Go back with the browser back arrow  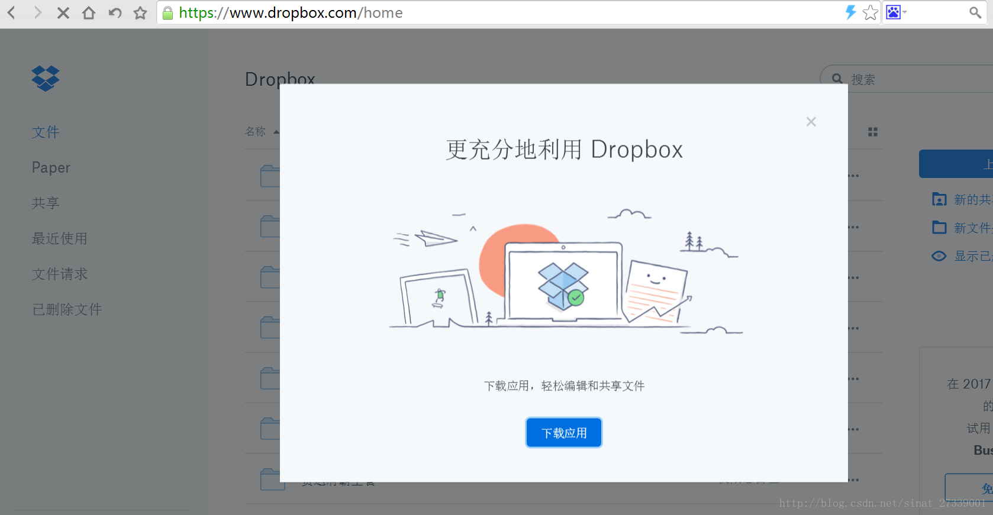11,12
